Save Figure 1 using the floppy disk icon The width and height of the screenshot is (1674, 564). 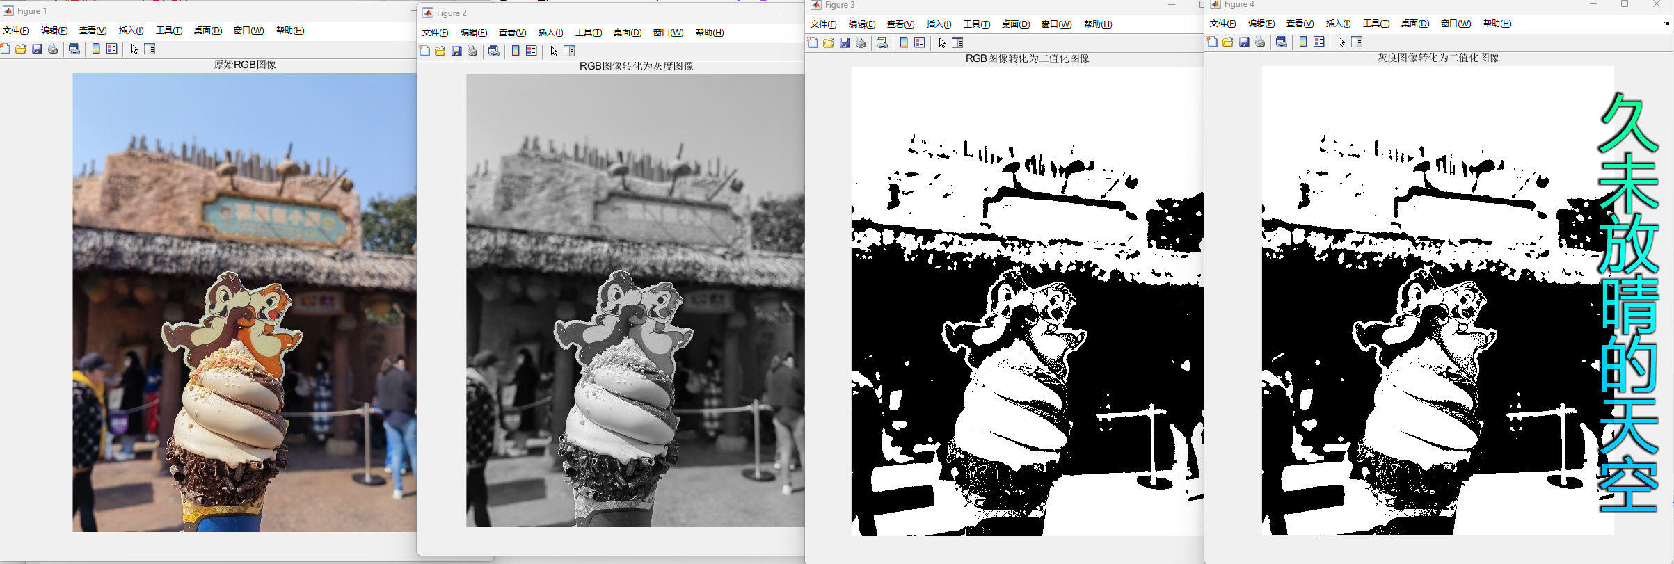[x=37, y=49]
